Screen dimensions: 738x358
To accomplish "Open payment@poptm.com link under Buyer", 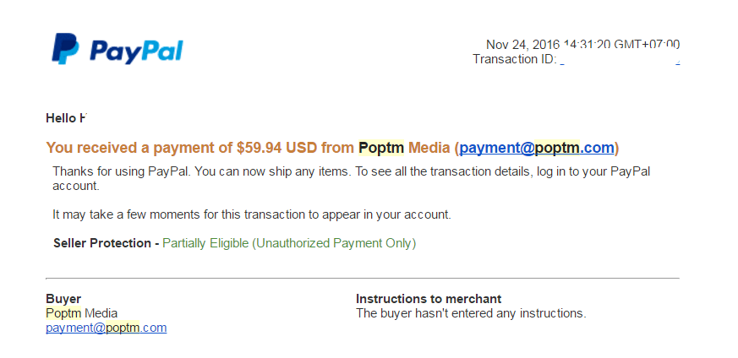I will (x=106, y=328).
